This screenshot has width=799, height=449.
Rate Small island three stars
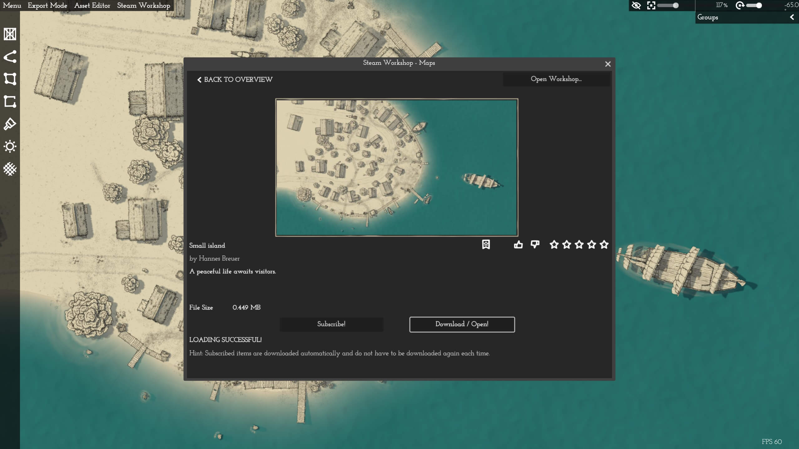click(579, 244)
